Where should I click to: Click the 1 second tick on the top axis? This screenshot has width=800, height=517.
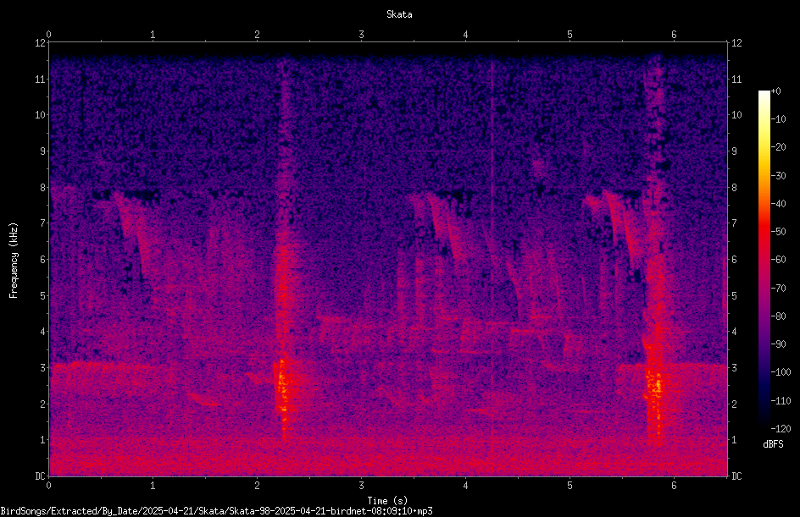[153, 35]
